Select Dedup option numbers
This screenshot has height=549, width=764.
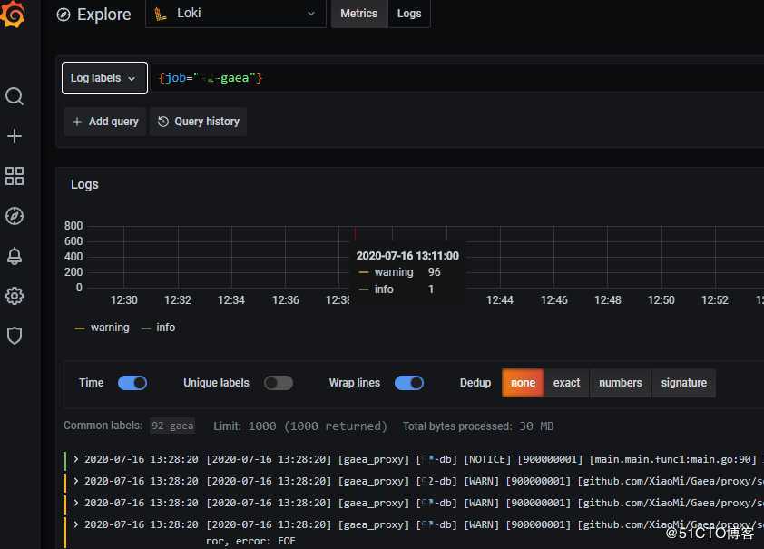621,383
